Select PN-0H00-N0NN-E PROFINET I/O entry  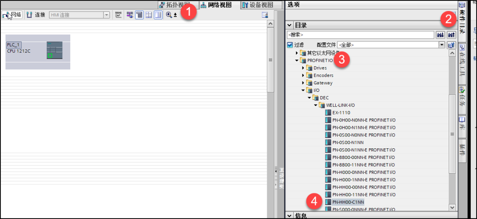(364, 120)
